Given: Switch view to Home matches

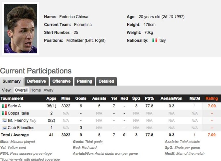Looking at the screenshot, I should pos(36,90).
